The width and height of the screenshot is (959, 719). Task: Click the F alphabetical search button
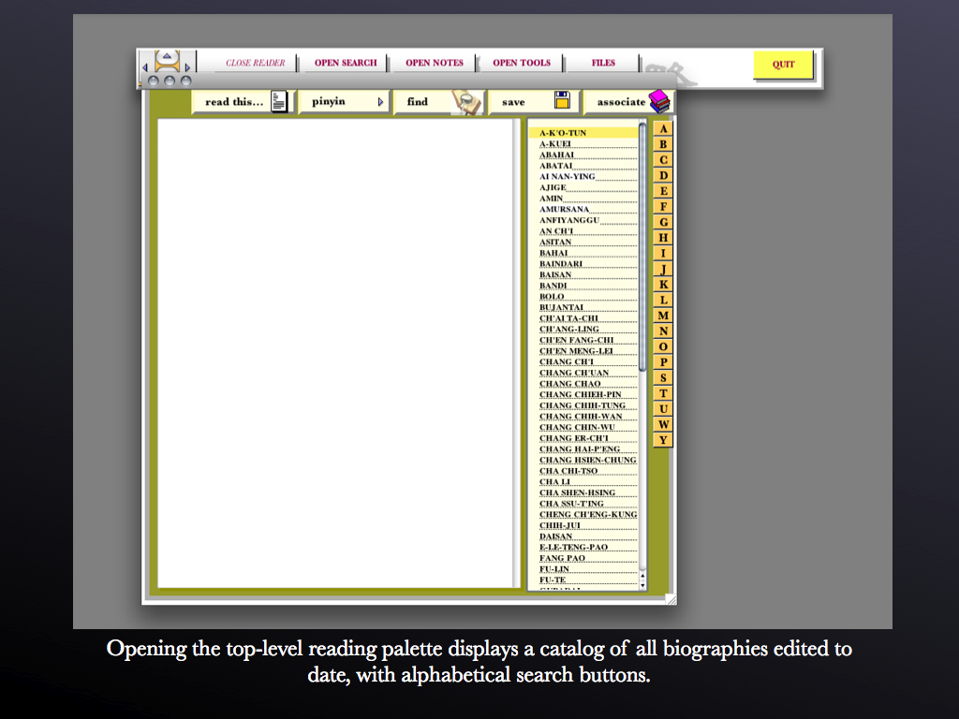pos(663,207)
